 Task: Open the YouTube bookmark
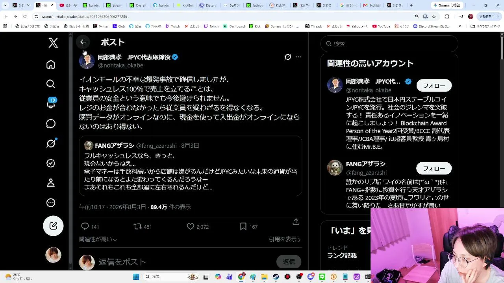click(x=381, y=26)
